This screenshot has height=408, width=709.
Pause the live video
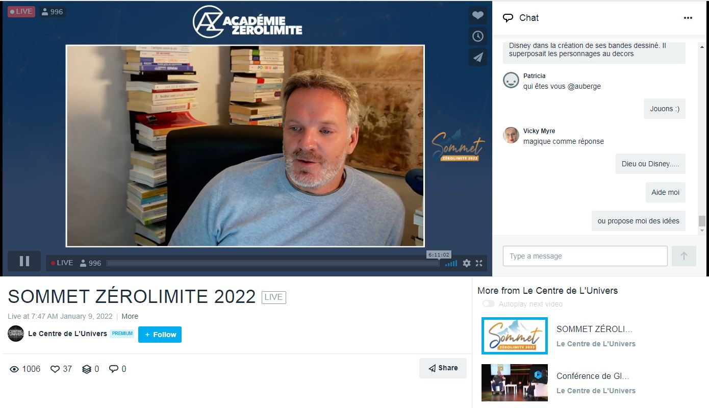pyautogui.click(x=24, y=261)
